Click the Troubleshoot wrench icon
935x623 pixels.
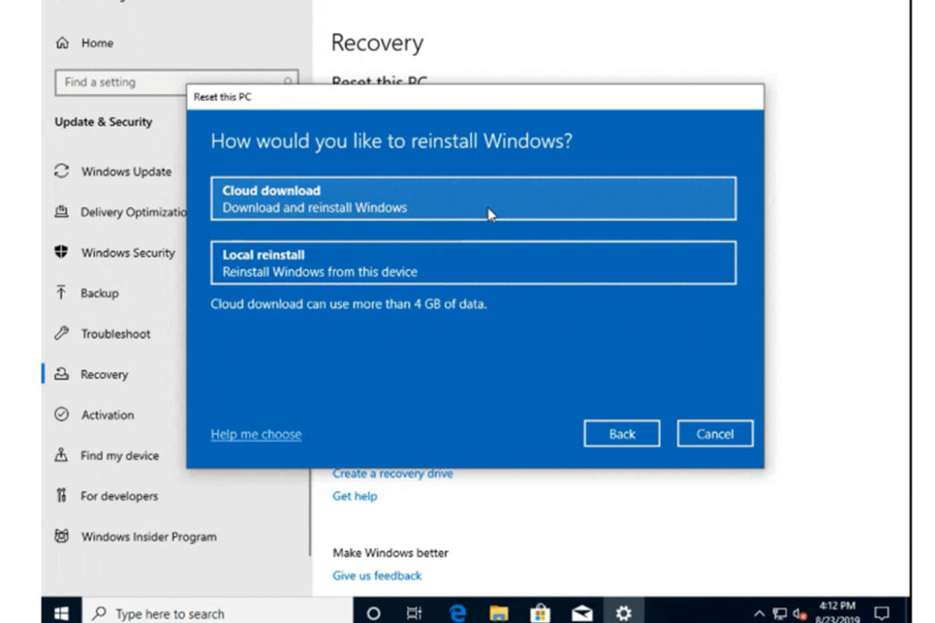tap(62, 333)
